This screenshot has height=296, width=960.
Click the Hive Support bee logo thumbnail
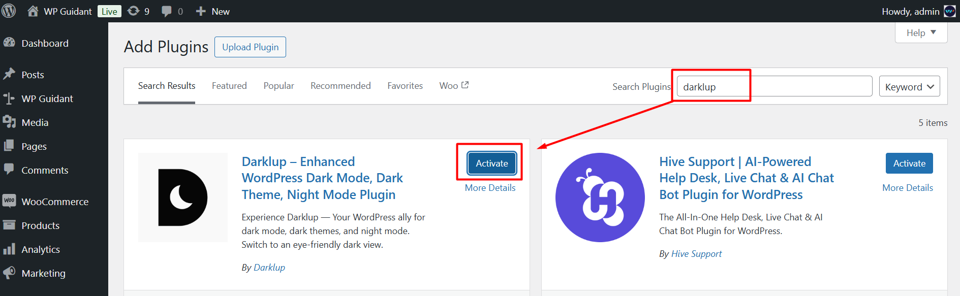coord(600,198)
